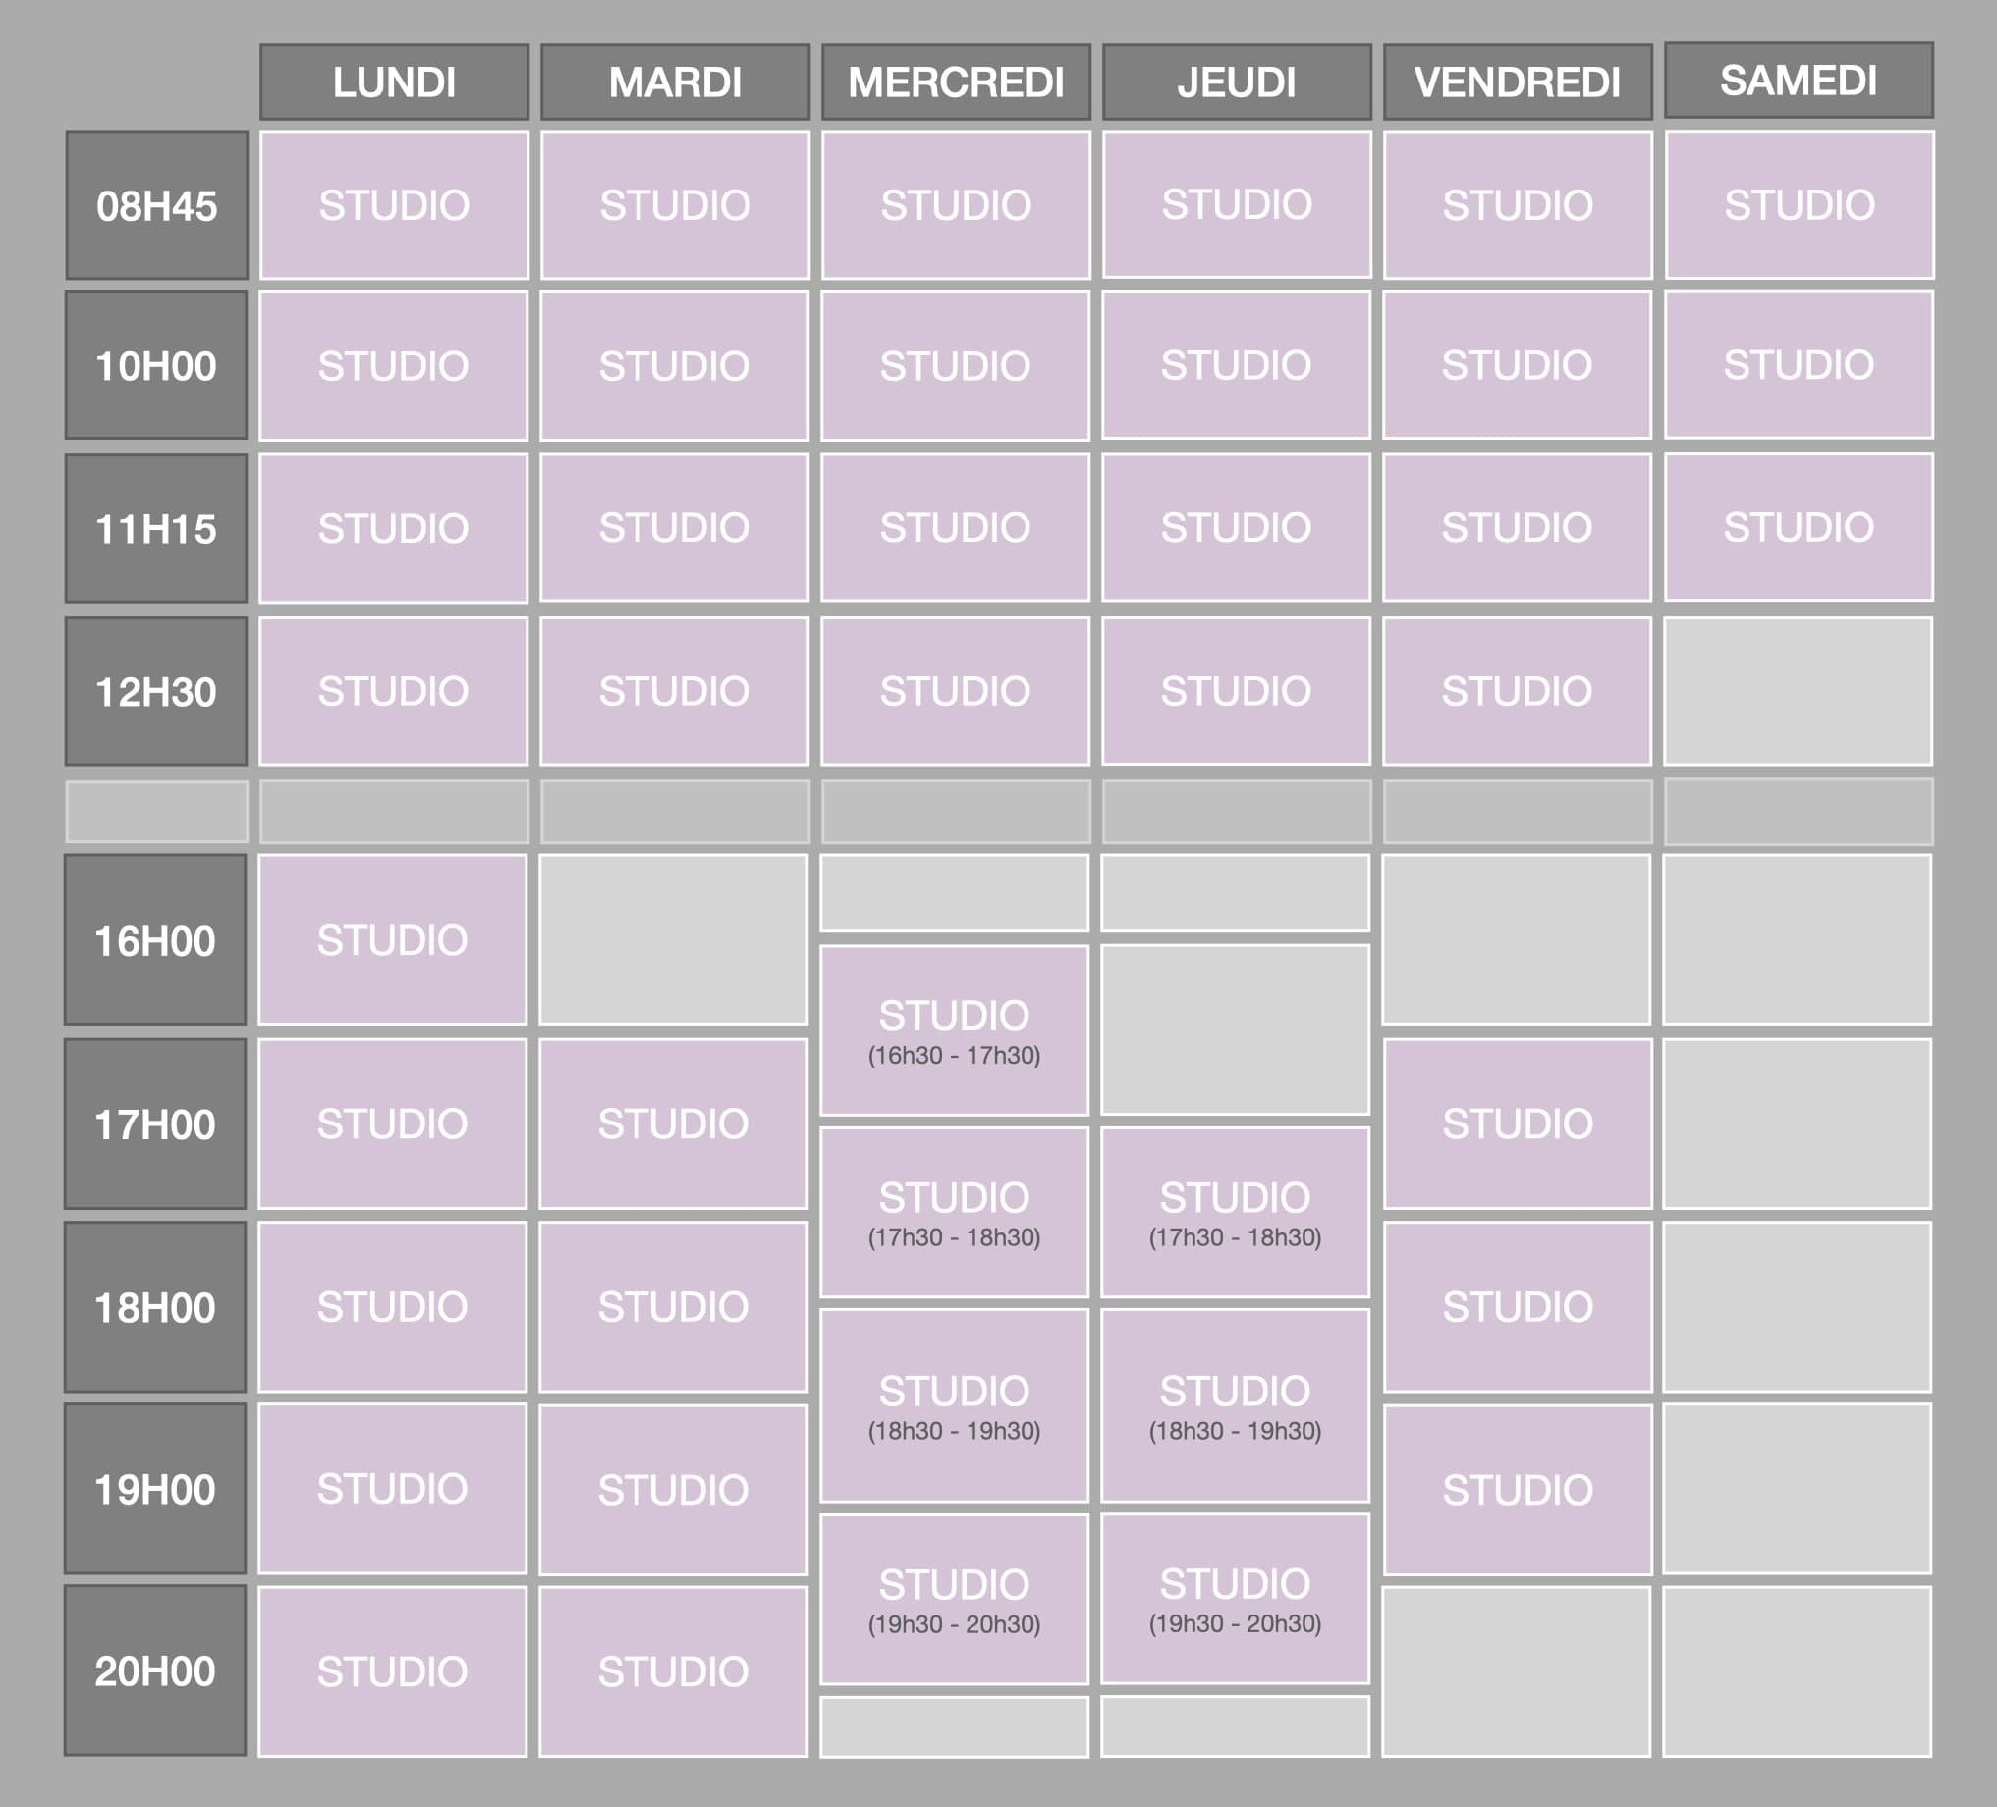Book Mercredi STUDIO slot 16h30 - 17h30
This screenshot has width=1997, height=1807.
(954, 1030)
